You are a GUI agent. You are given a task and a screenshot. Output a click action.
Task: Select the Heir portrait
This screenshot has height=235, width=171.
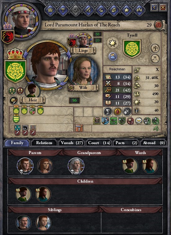32,91
